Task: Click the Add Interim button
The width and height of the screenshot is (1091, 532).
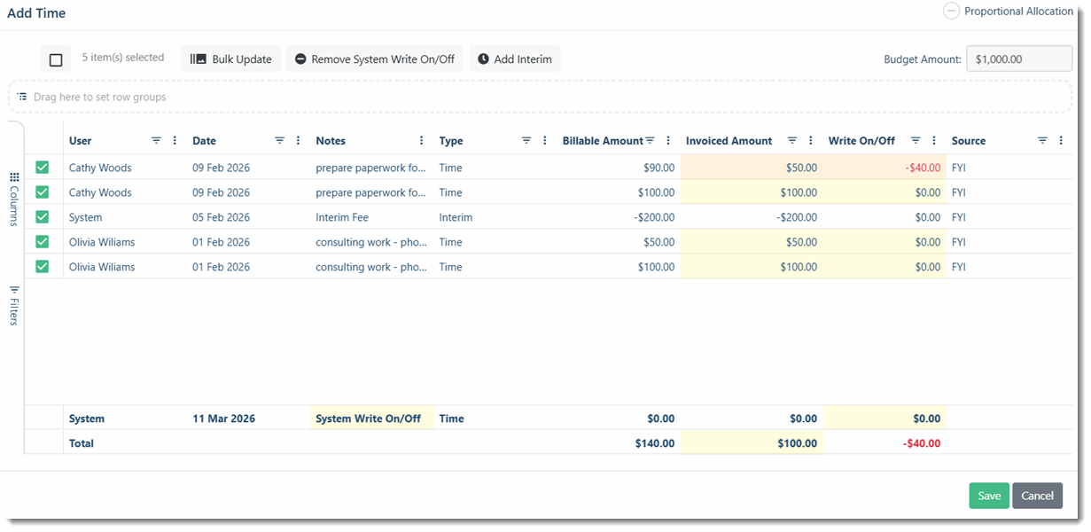Action: pos(515,59)
